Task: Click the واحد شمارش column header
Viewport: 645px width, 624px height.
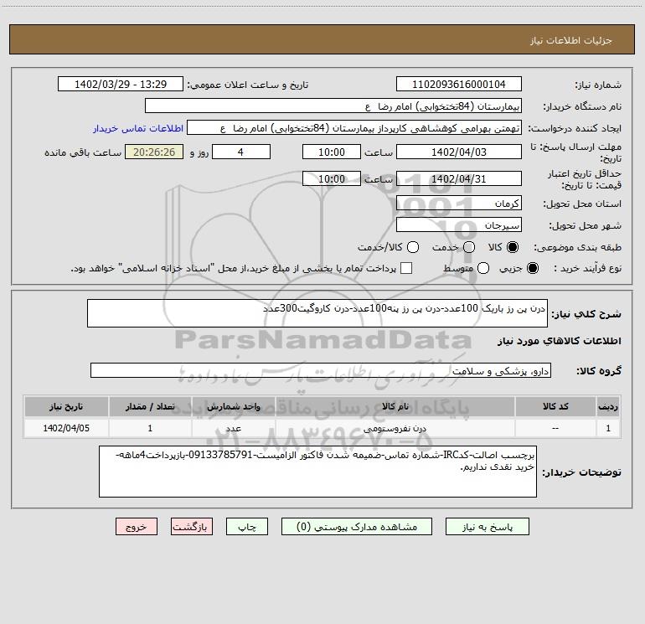Action: (233, 406)
